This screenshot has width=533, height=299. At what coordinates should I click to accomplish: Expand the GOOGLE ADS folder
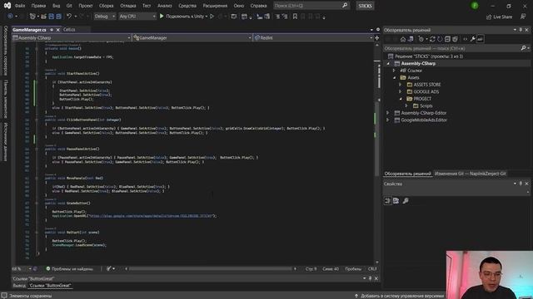coord(400,92)
